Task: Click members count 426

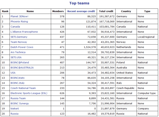Action: [62, 32]
